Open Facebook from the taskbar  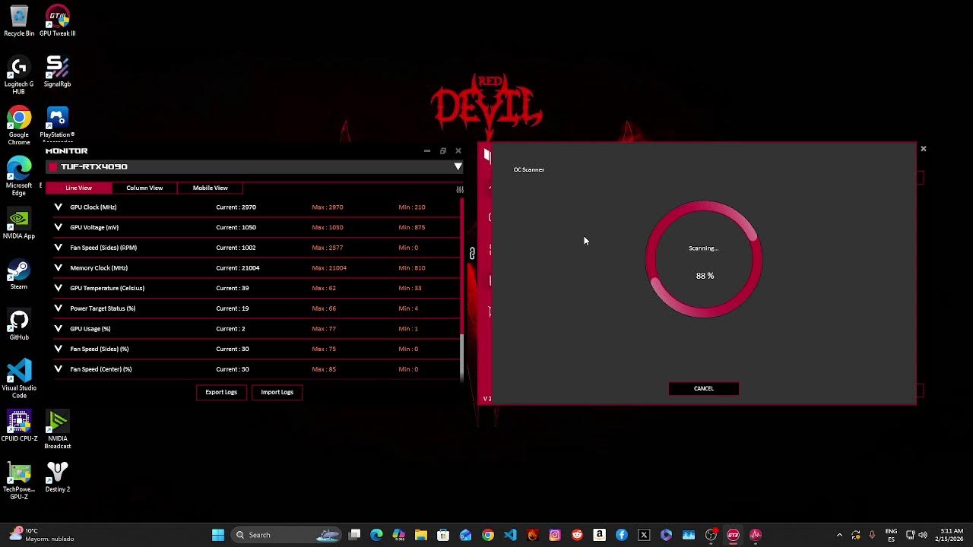[622, 535]
